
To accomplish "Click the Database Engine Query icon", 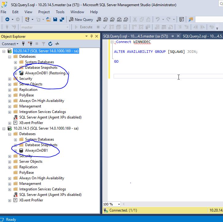I will [99, 19].
